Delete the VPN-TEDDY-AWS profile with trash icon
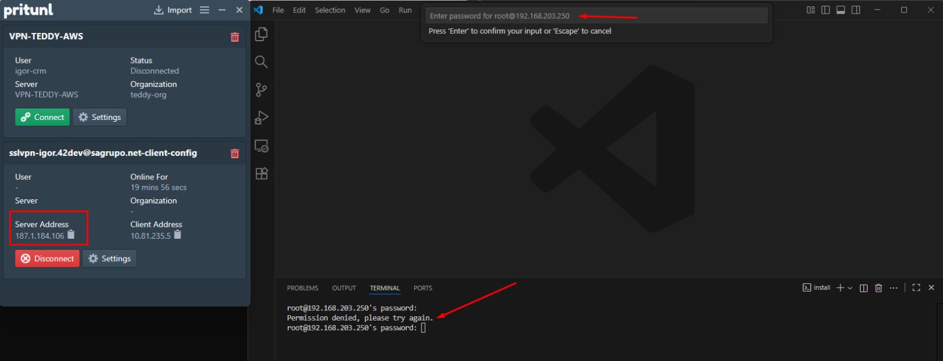This screenshot has height=361, width=943. click(235, 37)
